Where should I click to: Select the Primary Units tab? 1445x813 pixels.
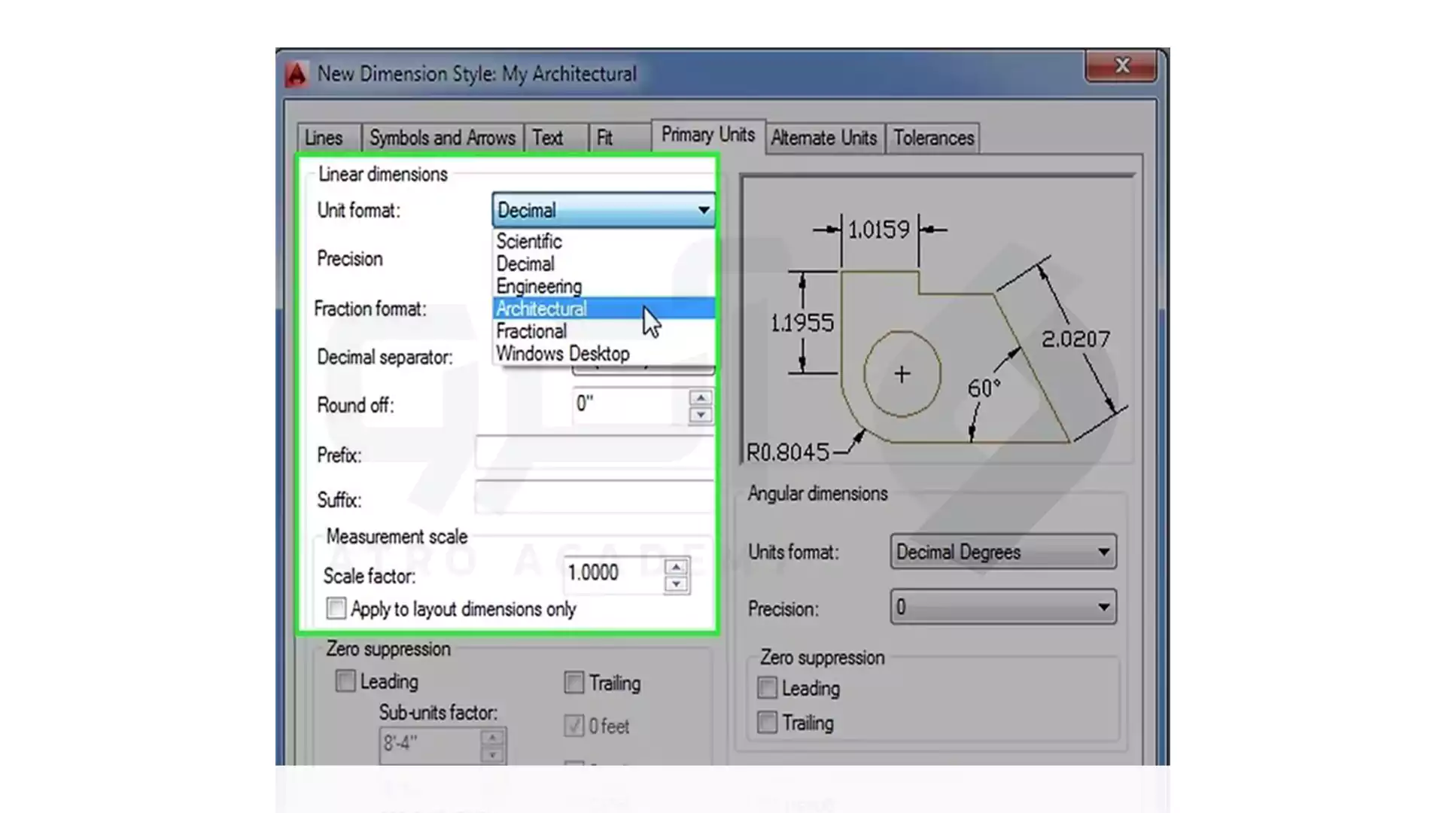click(x=708, y=135)
